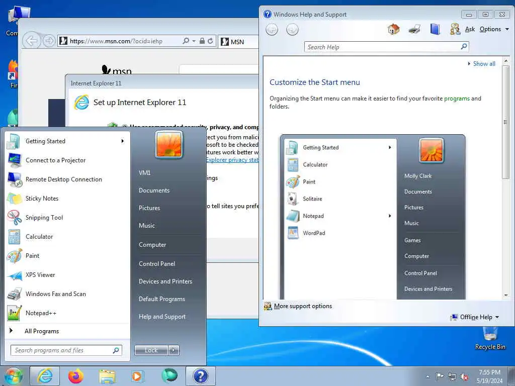Image resolution: width=515 pixels, height=386 pixels.
Task: Open Firefox from the taskbar
Action: tap(76, 376)
